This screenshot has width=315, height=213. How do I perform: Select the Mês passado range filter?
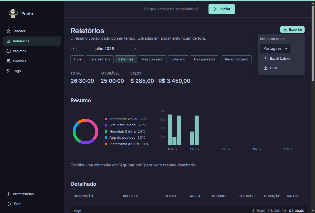tap(152, 59)
